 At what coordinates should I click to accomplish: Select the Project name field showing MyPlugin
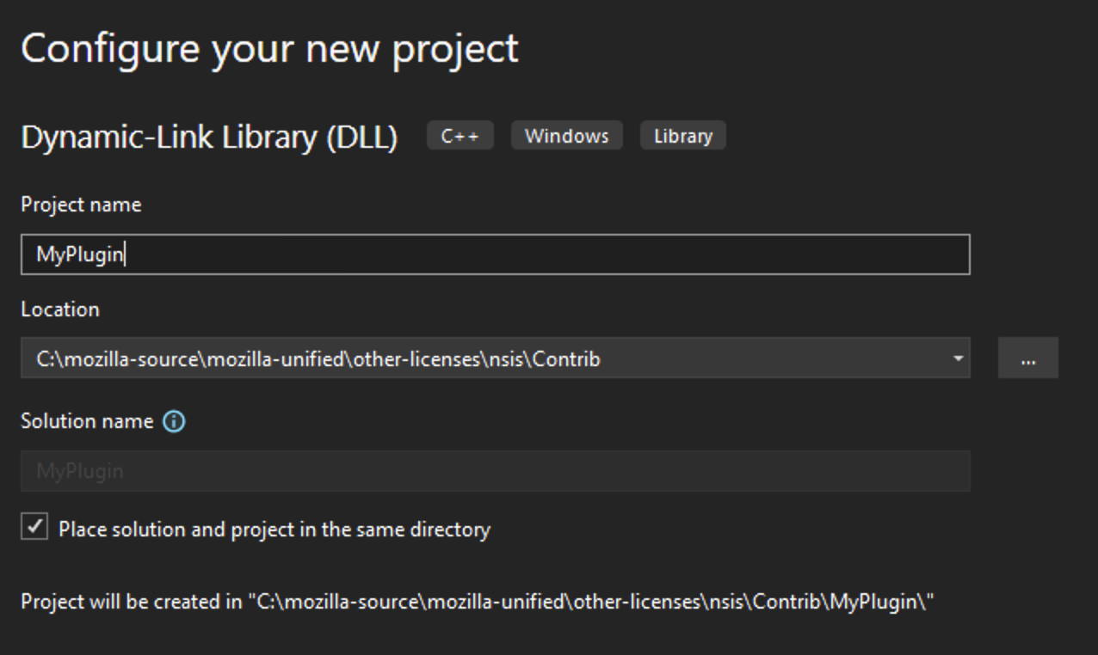[344, 253]
